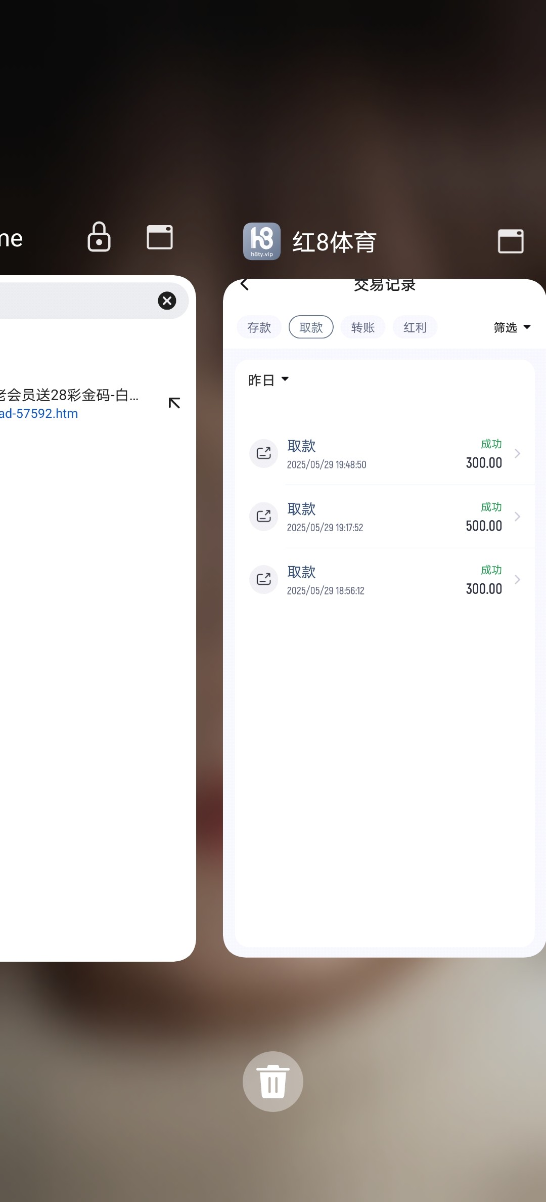Tap withdrawal icon for the 18:56:12 record
This screenshot has height=1202, width=546.
tap(263, 579)
